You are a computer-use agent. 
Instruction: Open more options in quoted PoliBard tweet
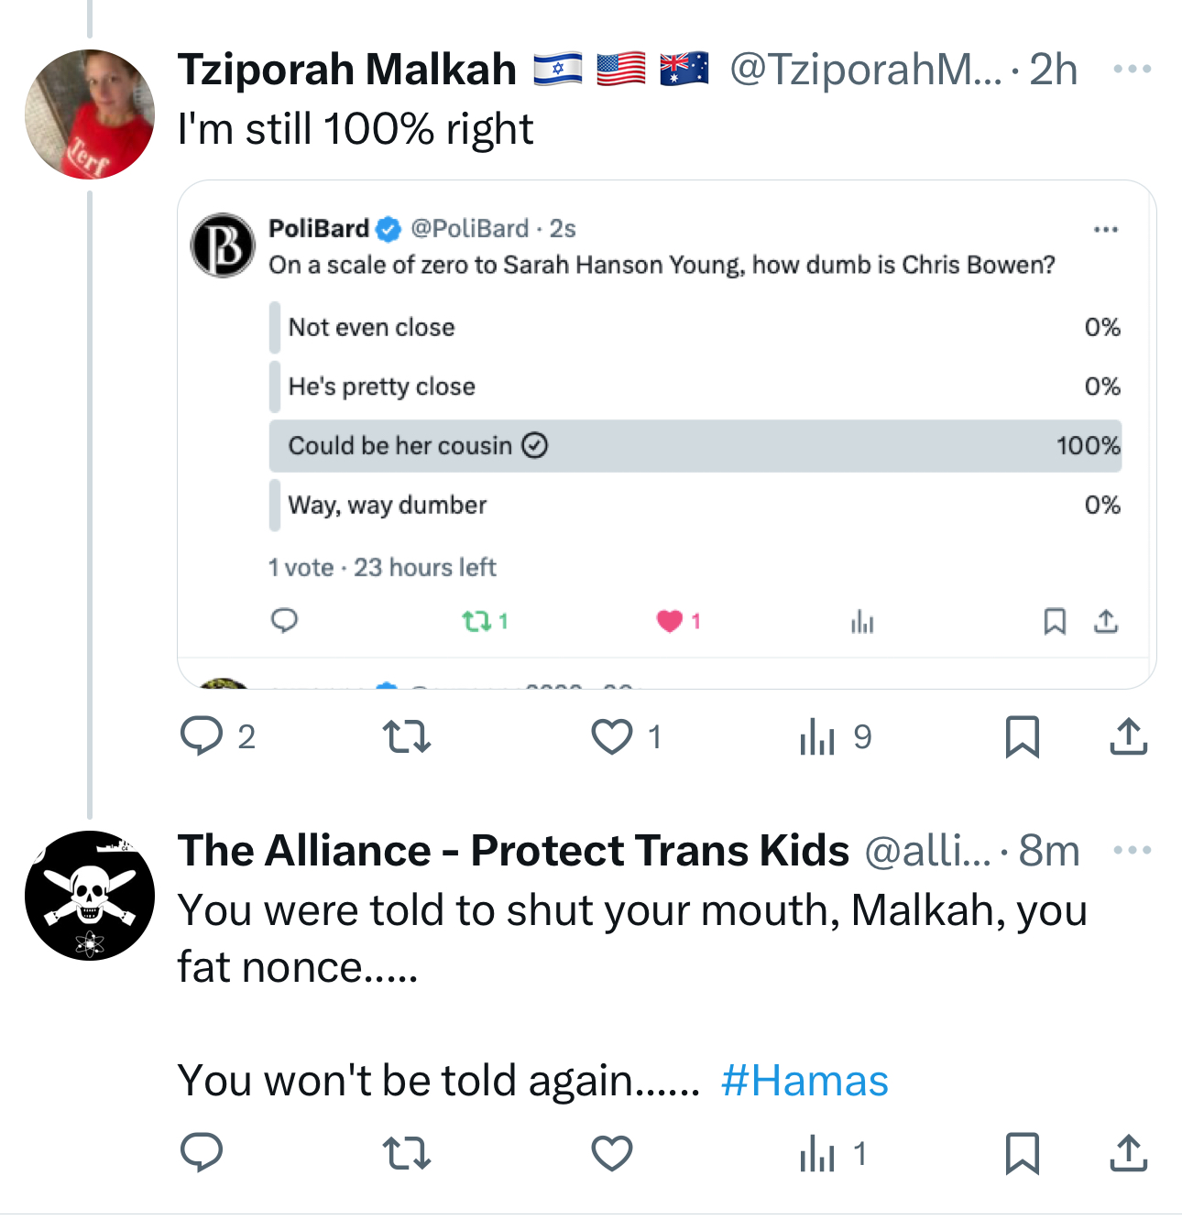pos(1106,229)
